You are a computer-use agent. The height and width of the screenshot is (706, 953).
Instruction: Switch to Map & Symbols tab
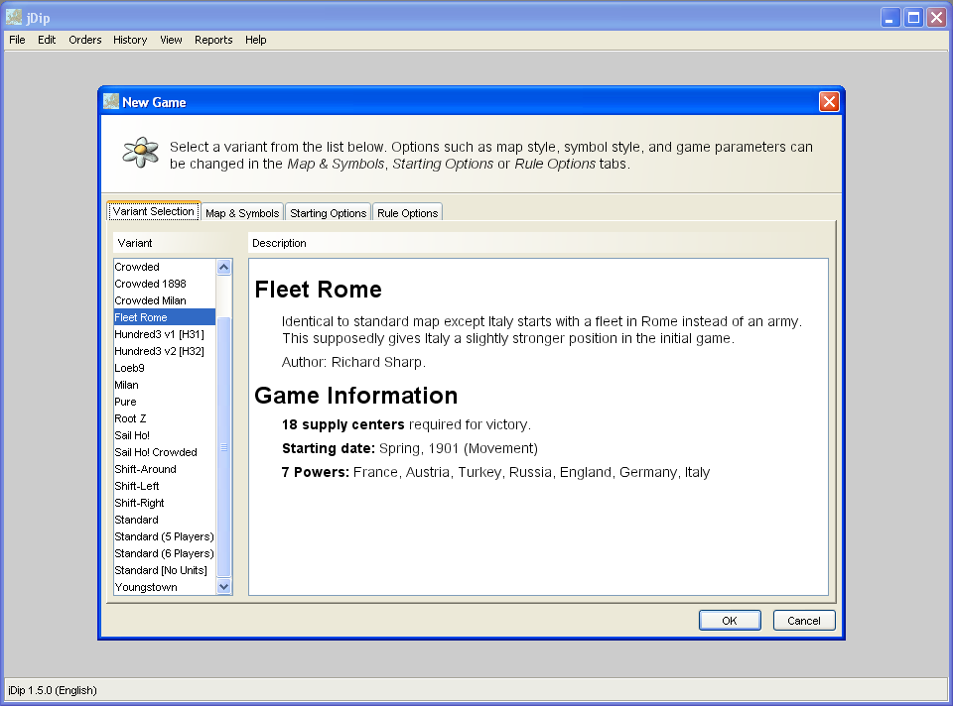[x=242, y=213]
